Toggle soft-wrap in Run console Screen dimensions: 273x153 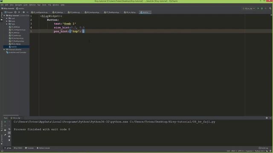pos(9,129)
